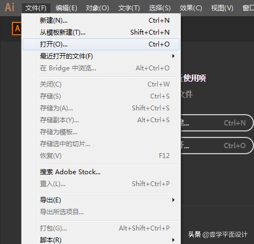This screenshot has height=244, width=254.
Task: Open the 对象(O) menu
Action: click(x=97, y=8)
